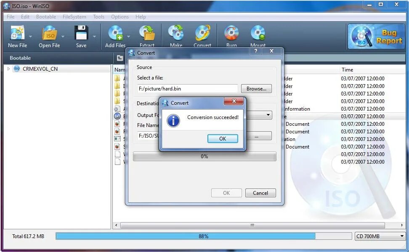Close the Convert settings dialog
Screen dimensions: 409x252
click(271, 51)
